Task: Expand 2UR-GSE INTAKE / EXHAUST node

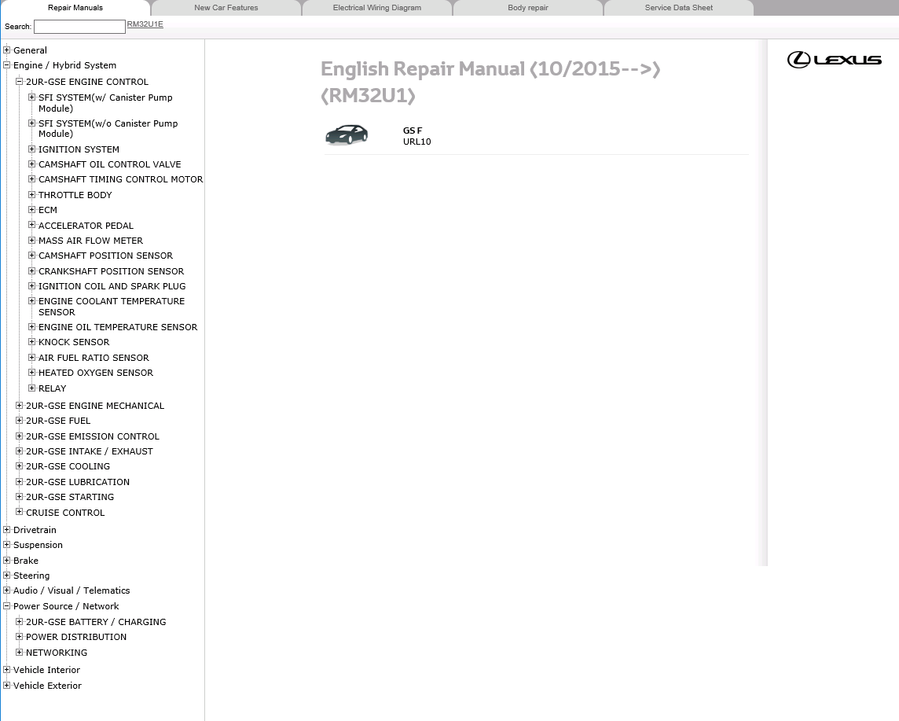Action: (20, 451)
